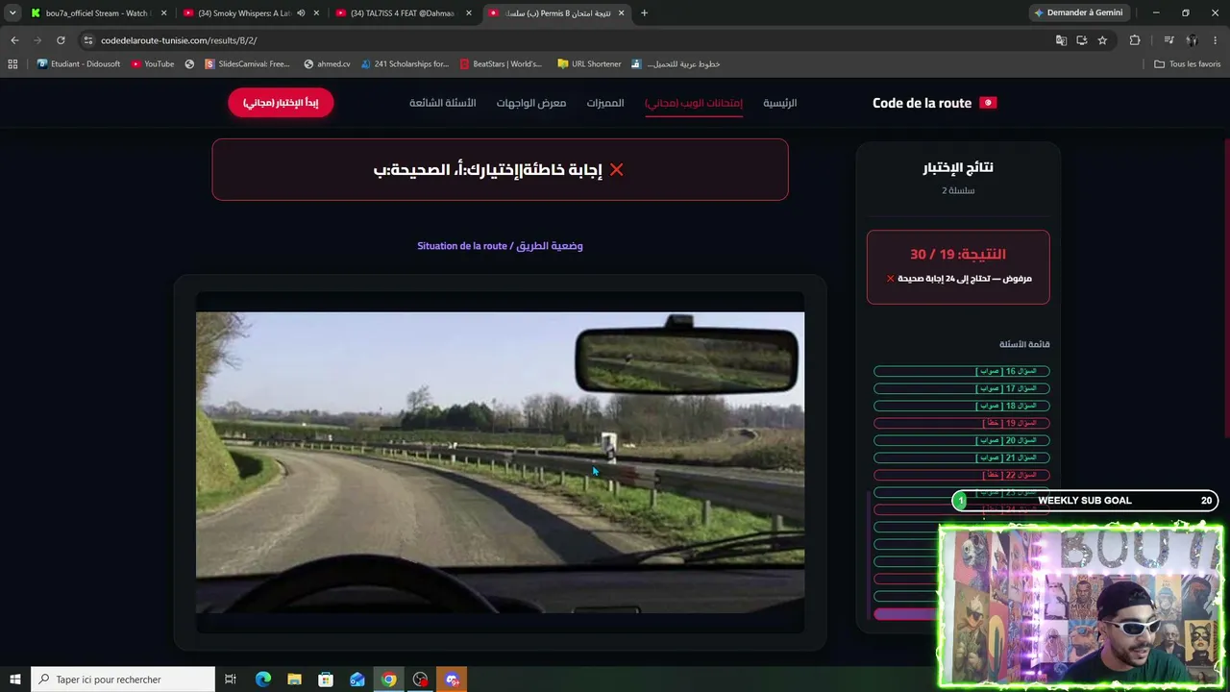Select question 18 in the results list
The width and height of the screenshot is (1230, 692).
962,406
